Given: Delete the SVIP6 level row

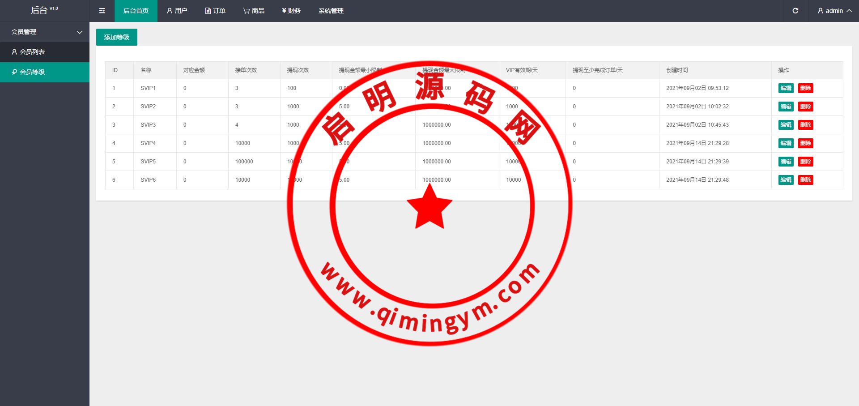Looking at the screenshot, I should point(805,180).
